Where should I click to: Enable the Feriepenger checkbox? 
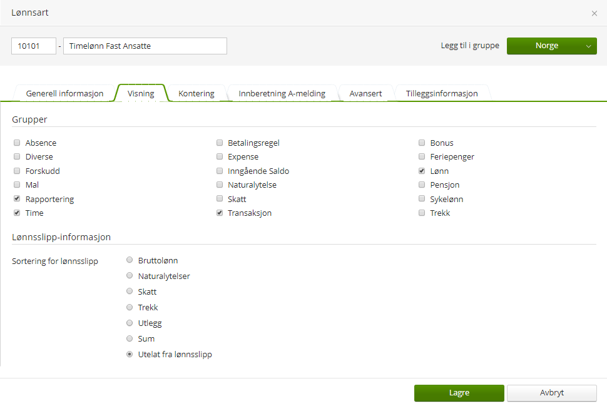point(422,156)
